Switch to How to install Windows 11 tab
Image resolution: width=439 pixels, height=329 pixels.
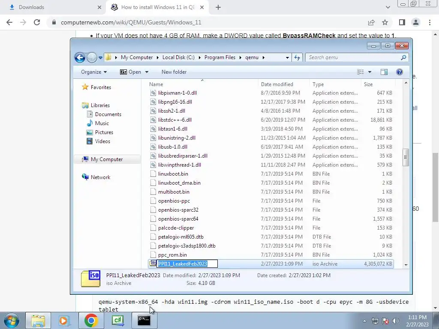[x=157, y=7]
